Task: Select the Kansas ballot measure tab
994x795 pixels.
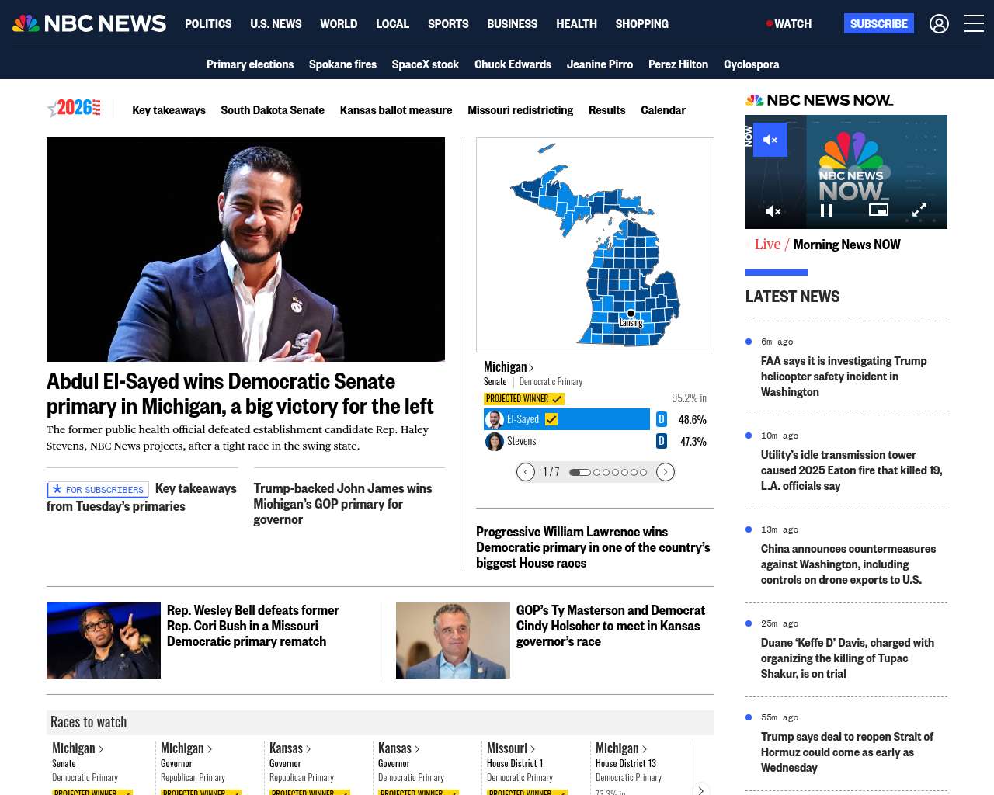Action: tap(396, 110)
